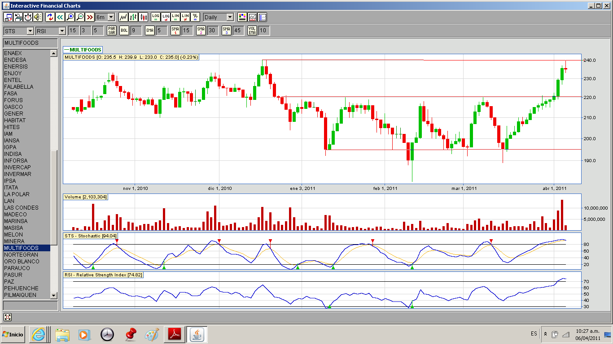Viewport: 613px width, 344px height.
Task: Select the candlestick chart style icon
Action: [x=144, y=17]
